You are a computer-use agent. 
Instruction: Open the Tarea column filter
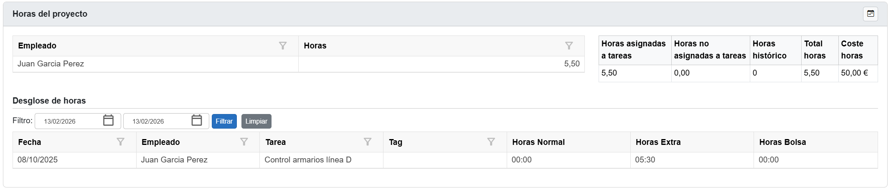click(x=368, y=142)
